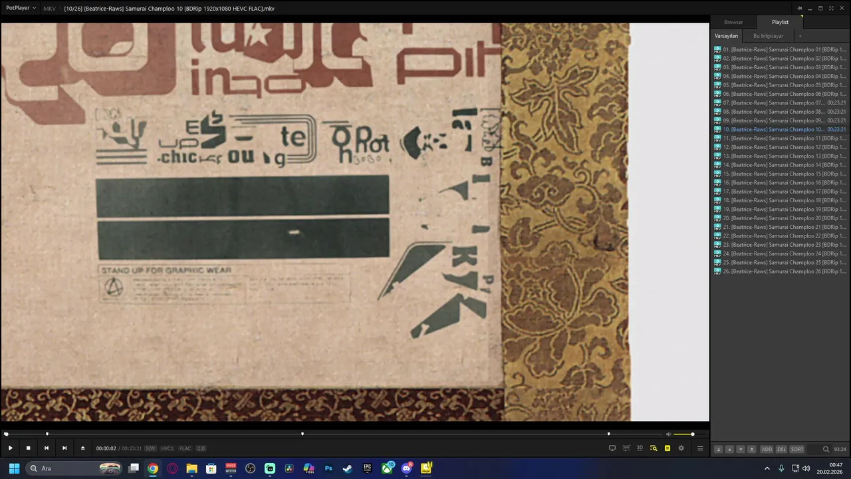Select Samurai Champloo 07 in playlist

coord(780,103)
